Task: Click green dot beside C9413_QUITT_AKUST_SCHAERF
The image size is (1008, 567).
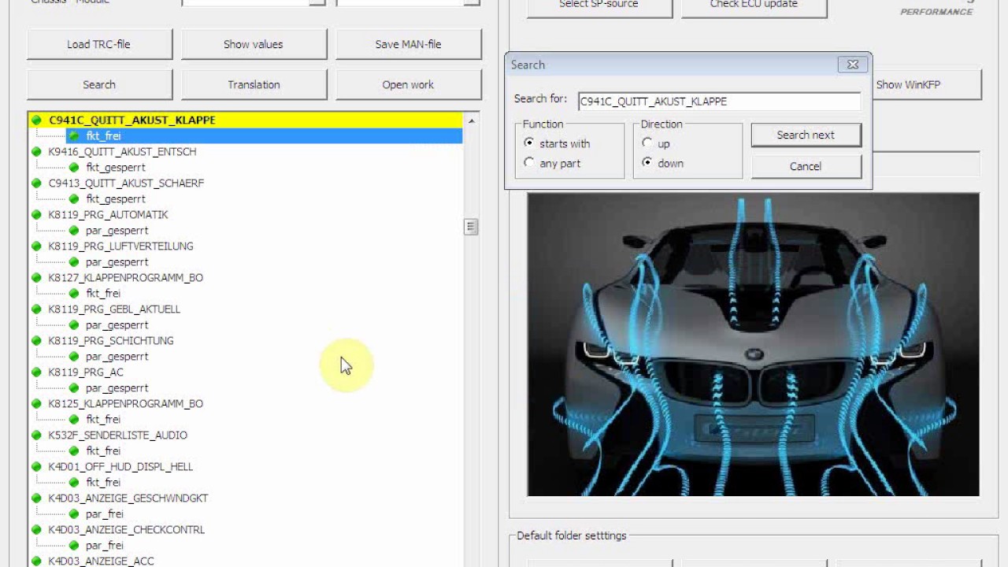Action: [x=36, y=183]
